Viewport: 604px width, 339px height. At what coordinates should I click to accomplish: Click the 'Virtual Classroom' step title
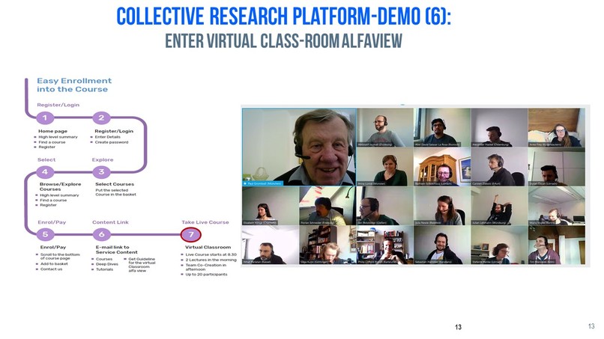tap(208, 248)
